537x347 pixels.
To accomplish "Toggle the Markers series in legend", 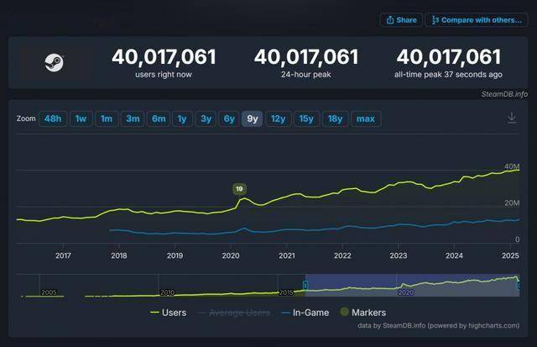I will pyautogui.click(x=362, y=313).
